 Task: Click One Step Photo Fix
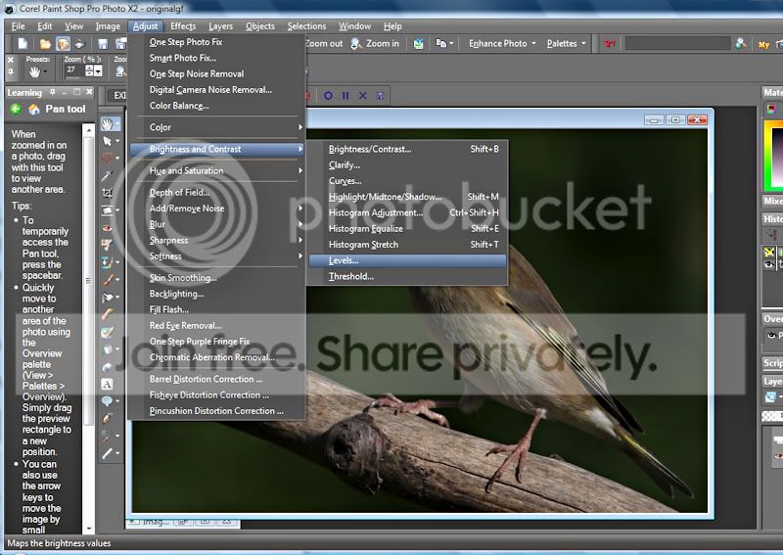pos(186,42)
